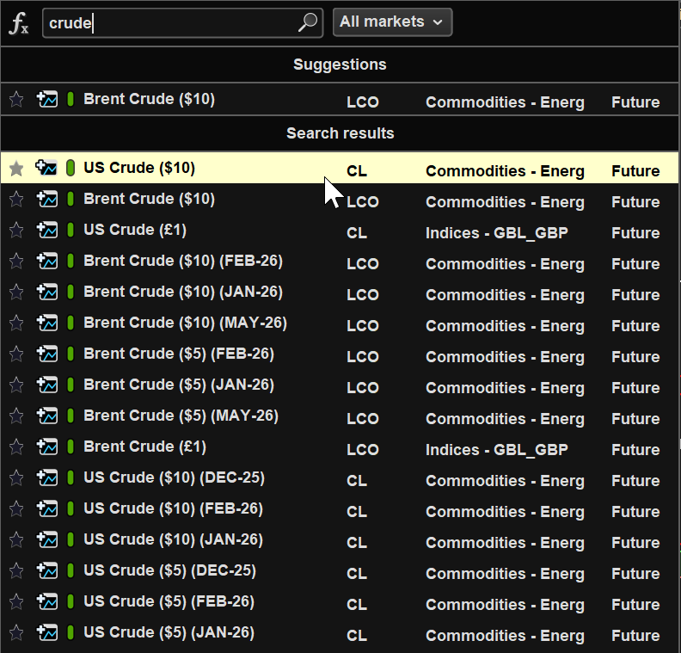Click Indices - GBL_GBP in Brent Crude (£1) row
The width and height of the screenshot is (681, 653).
pos(496,450)
